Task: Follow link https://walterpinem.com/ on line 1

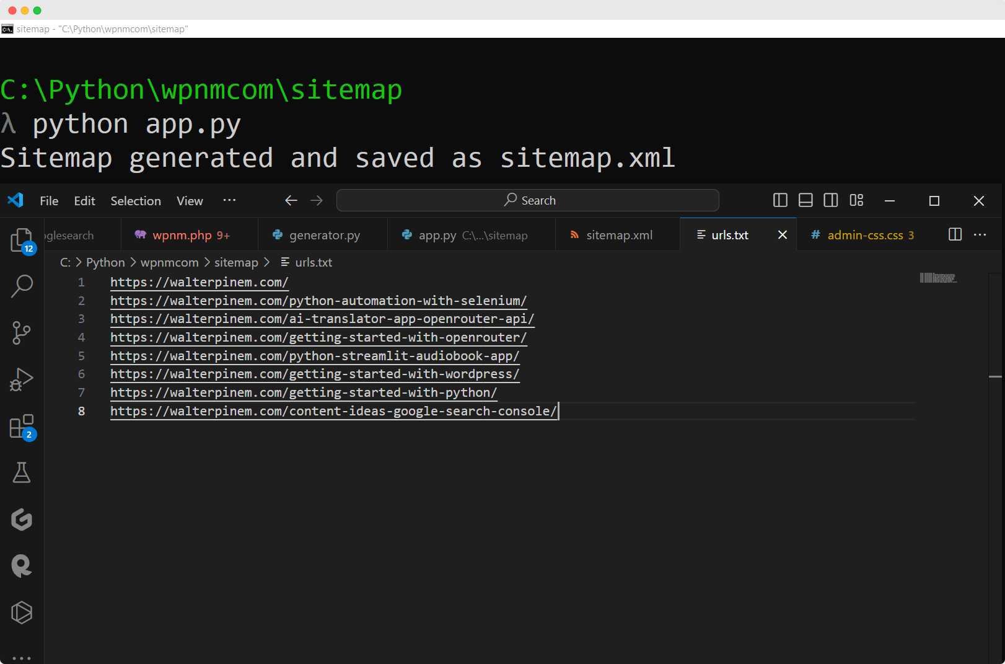Action: tap(200, 282)
